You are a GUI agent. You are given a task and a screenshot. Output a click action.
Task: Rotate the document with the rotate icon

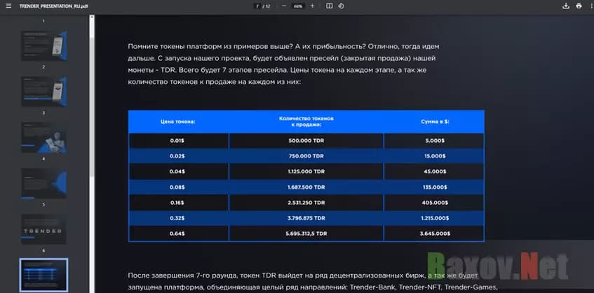(341, 6)
